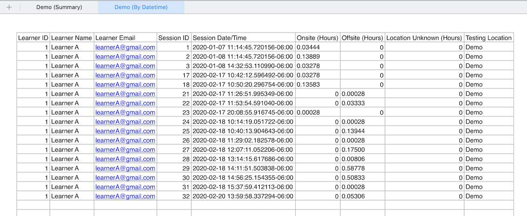Image resolution: width=527 pixels, height=216 pixels.
Task: Select the Location Unknown (Hours) header
Action: click(424, 38)
